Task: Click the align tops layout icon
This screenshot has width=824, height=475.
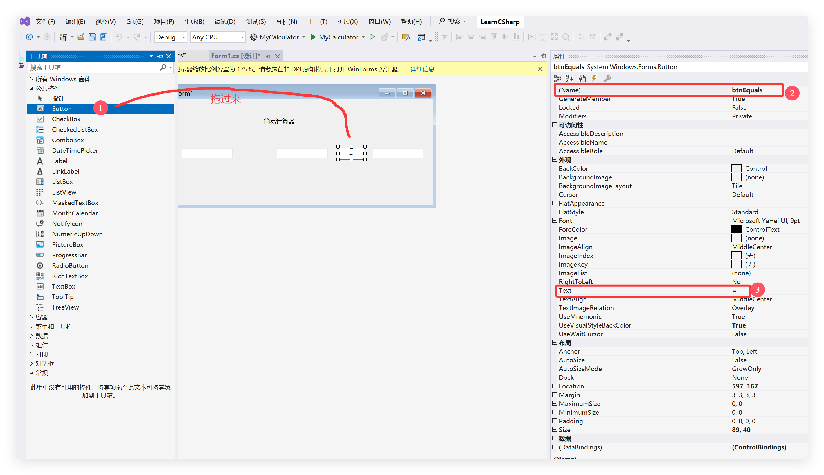Action: tap(494, 37)
